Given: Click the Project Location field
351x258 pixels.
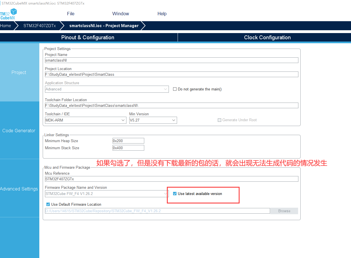Looking at the screenshot, I should (x=171, y=74).
